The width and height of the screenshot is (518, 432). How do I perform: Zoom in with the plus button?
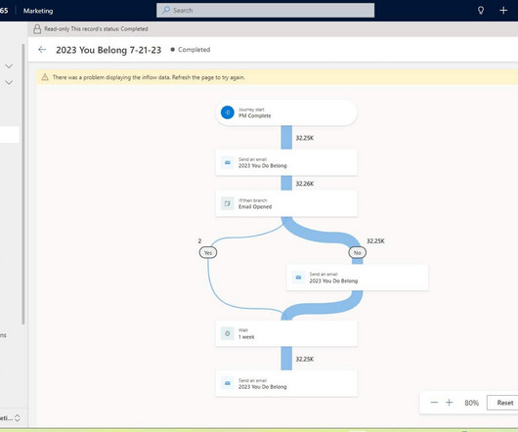(449, 403)
